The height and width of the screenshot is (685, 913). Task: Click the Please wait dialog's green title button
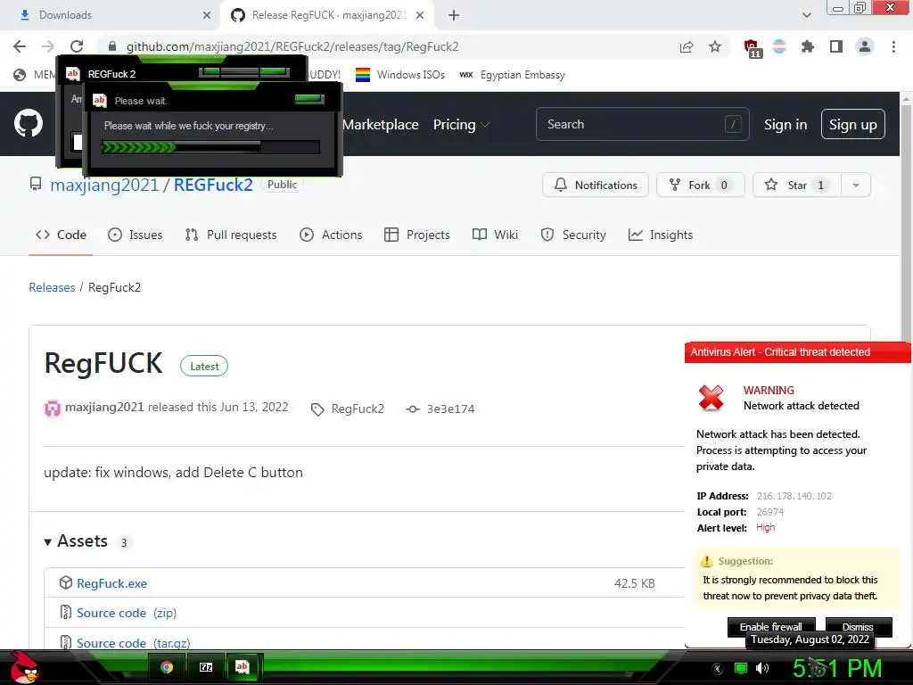pyautogui.click(x=309, y=99)
